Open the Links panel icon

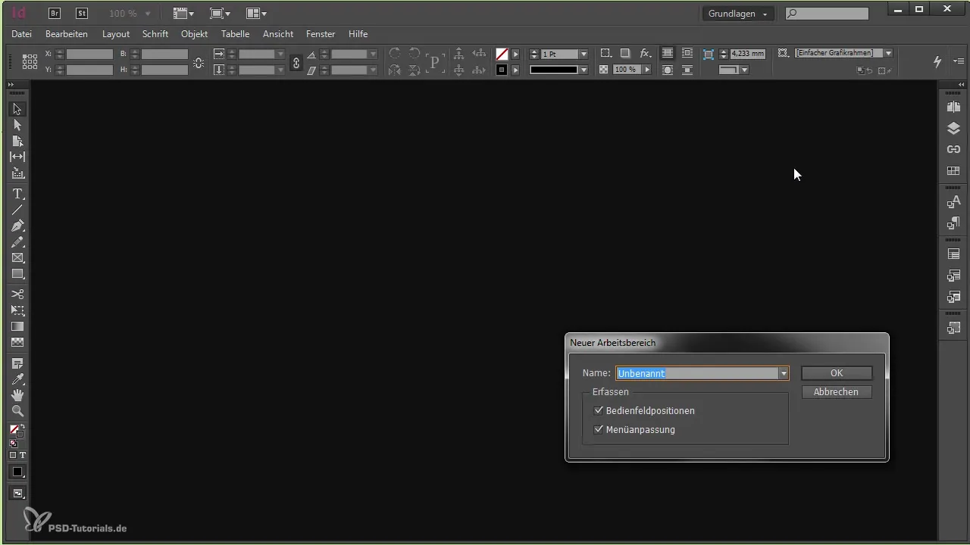pyautogui.click(x=954, y=149)
